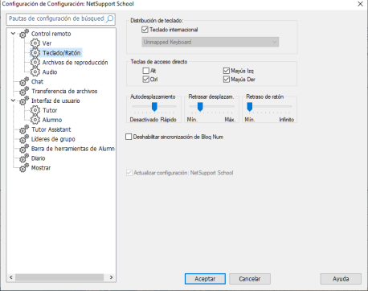The width and height of the screenshot is (368, 291).
Task: Click the gear icon beside Mostrar
Action: [24, 168]
